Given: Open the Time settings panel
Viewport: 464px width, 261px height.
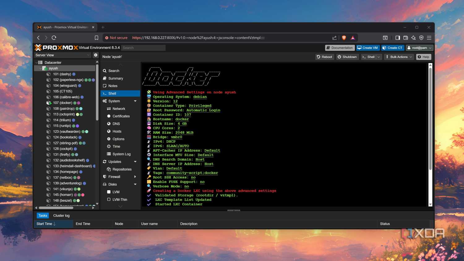Looking at the screenshot, I should point(116,146).
